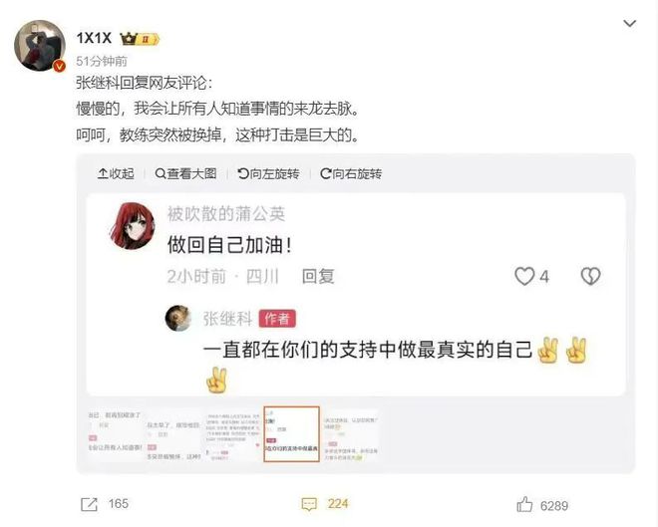Rotate the image left with 向左旋转
This screenshot has height=527, width=658.
pyautogui.click(x=268, y=173)
